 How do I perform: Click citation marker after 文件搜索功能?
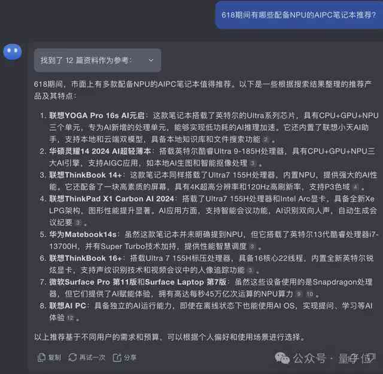pyautogui.click(x=266, y=140)
